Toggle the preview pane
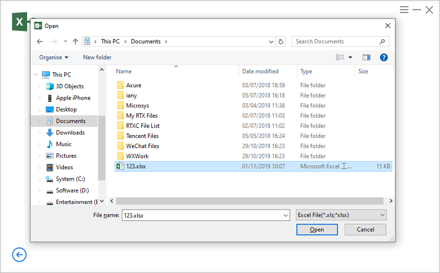440x273 pixels. pyautogui.click(x=366, y=57)
